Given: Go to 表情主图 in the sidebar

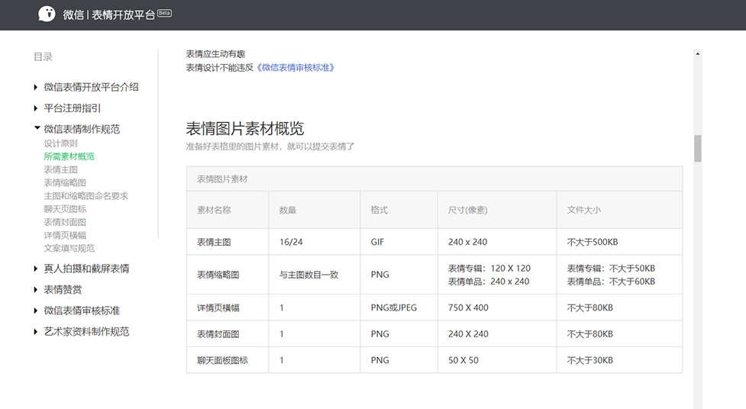Looking at the screenshot, I should click(x=60, y=169).
